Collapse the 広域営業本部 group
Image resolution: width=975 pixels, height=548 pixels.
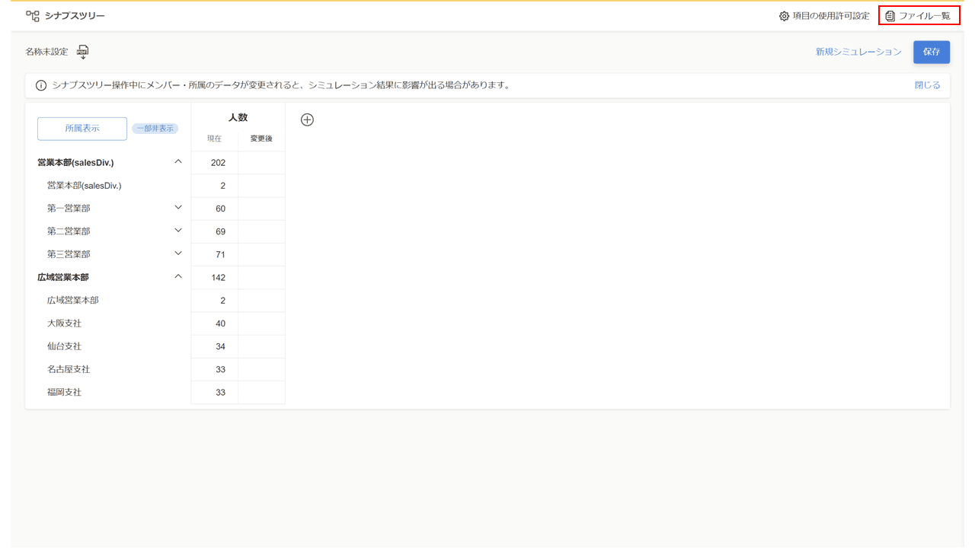click(x=178, y=276)
